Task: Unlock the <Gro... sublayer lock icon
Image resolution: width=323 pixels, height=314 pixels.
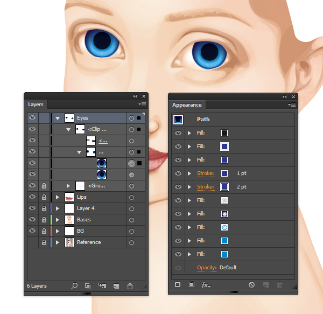Action: tap(44, 186)
